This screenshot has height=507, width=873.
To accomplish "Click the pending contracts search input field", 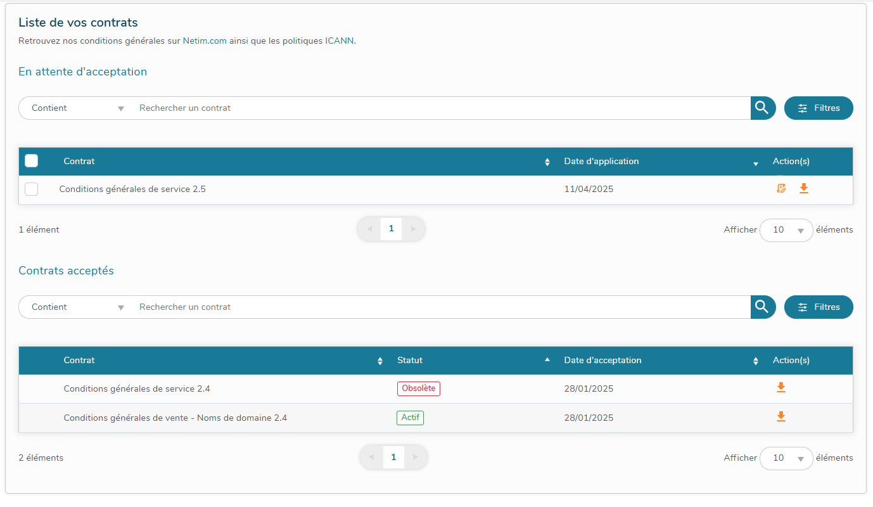I will [x=437, y=108].
